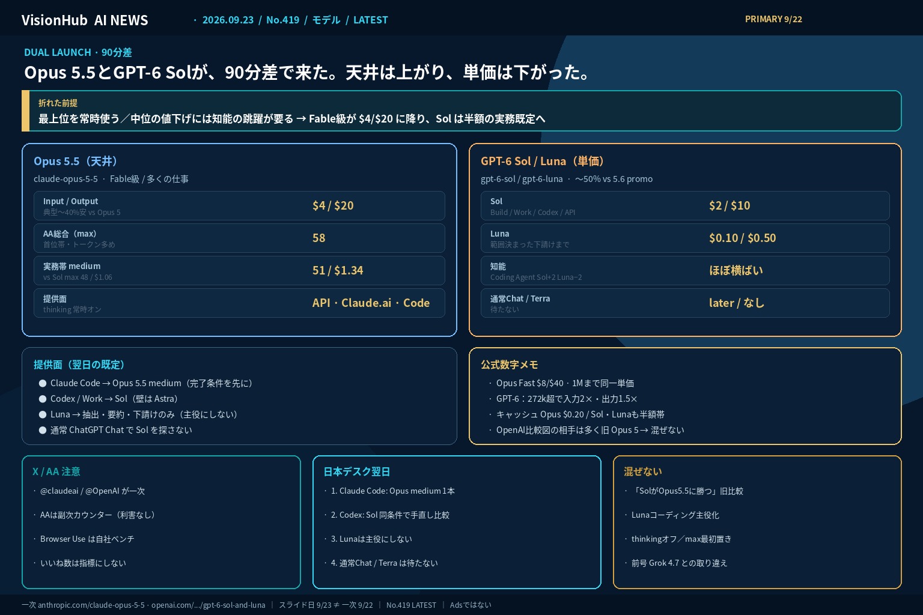Click the PRIMARY 9/22 label
The width and height of the screenshot is (923, 615).
tap(773, 19)
